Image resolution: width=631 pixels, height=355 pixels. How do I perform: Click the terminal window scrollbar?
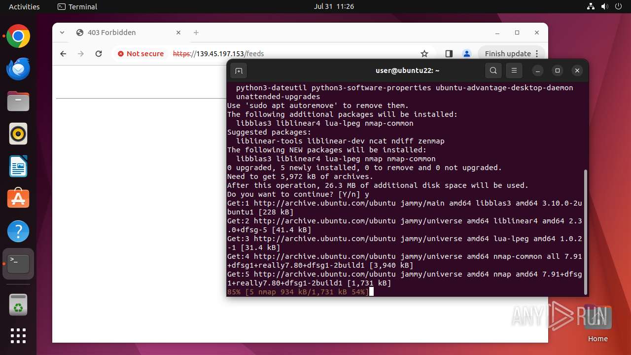(586, 231)
